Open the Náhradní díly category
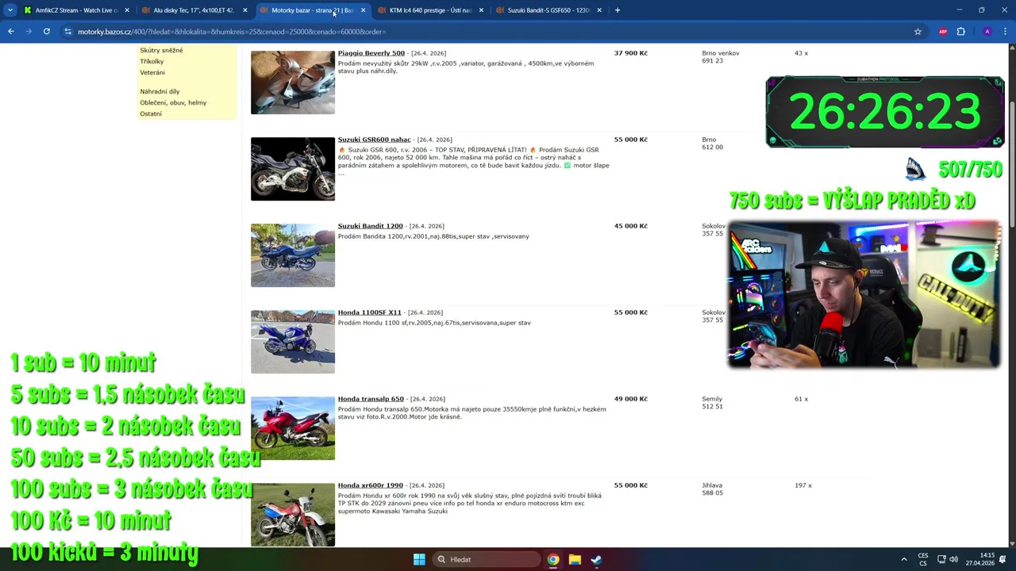 click(x=160, y=91)
